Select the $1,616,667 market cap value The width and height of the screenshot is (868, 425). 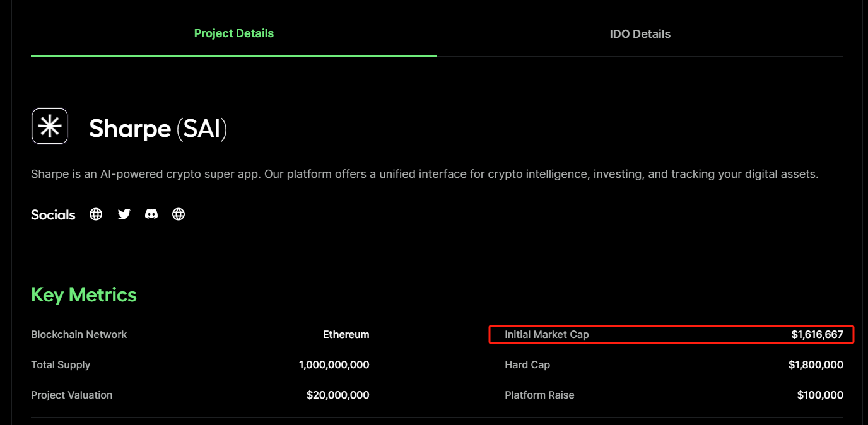818,335
